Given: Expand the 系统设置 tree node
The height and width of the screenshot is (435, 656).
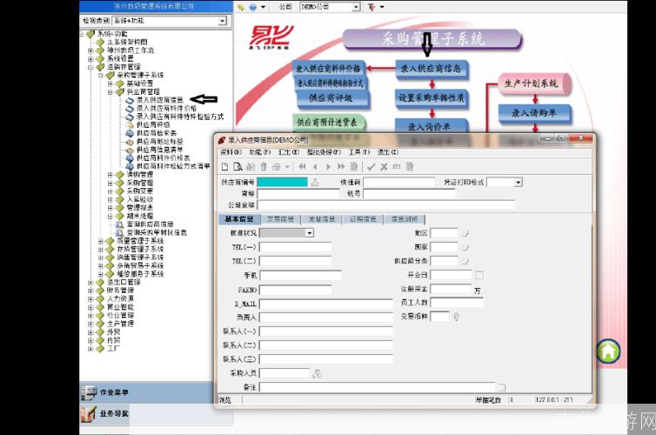Looking at the screenshot, I should point(90,58).
